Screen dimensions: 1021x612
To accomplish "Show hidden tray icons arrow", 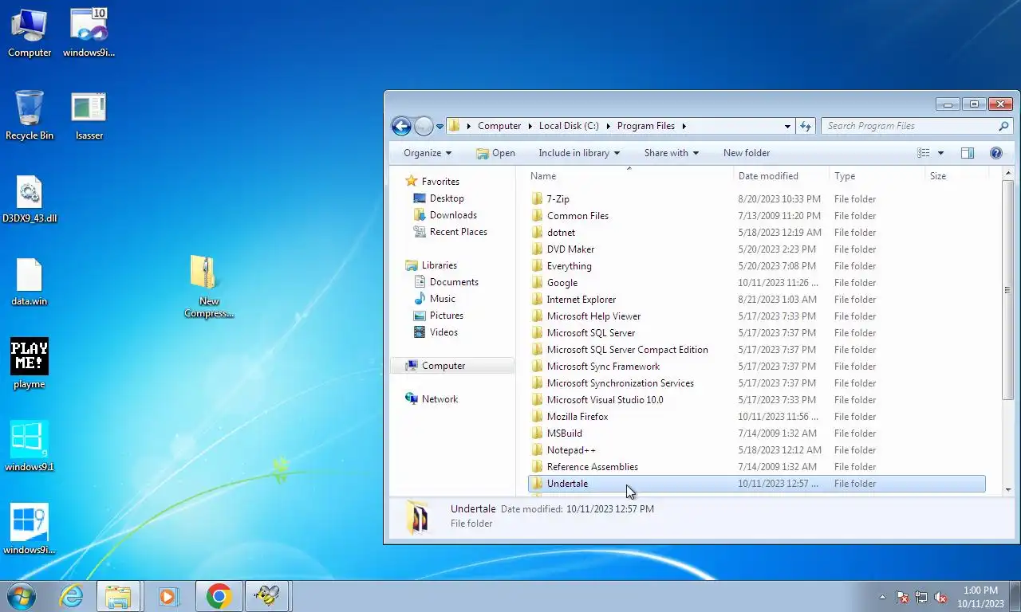I will tap(882, 597).
